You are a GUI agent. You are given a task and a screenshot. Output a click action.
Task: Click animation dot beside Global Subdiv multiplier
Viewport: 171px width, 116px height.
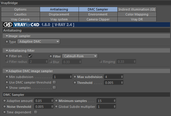coord(56,106)
